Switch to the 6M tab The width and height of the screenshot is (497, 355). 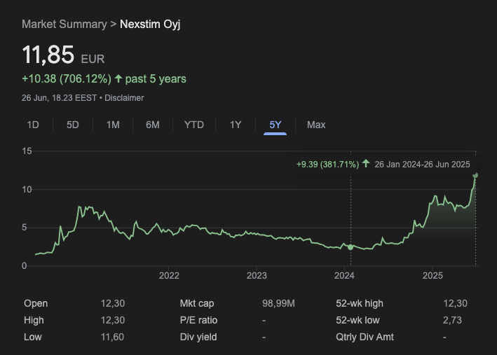pos(153,125)
